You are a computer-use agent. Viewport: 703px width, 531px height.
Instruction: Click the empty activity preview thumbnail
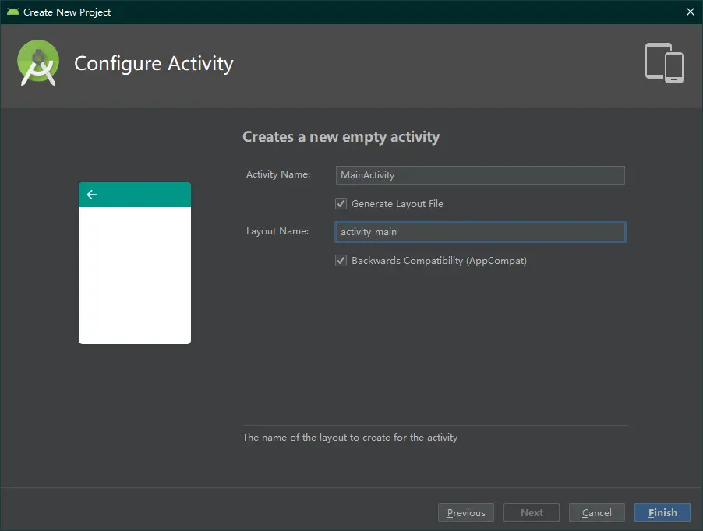coord(135,263)
